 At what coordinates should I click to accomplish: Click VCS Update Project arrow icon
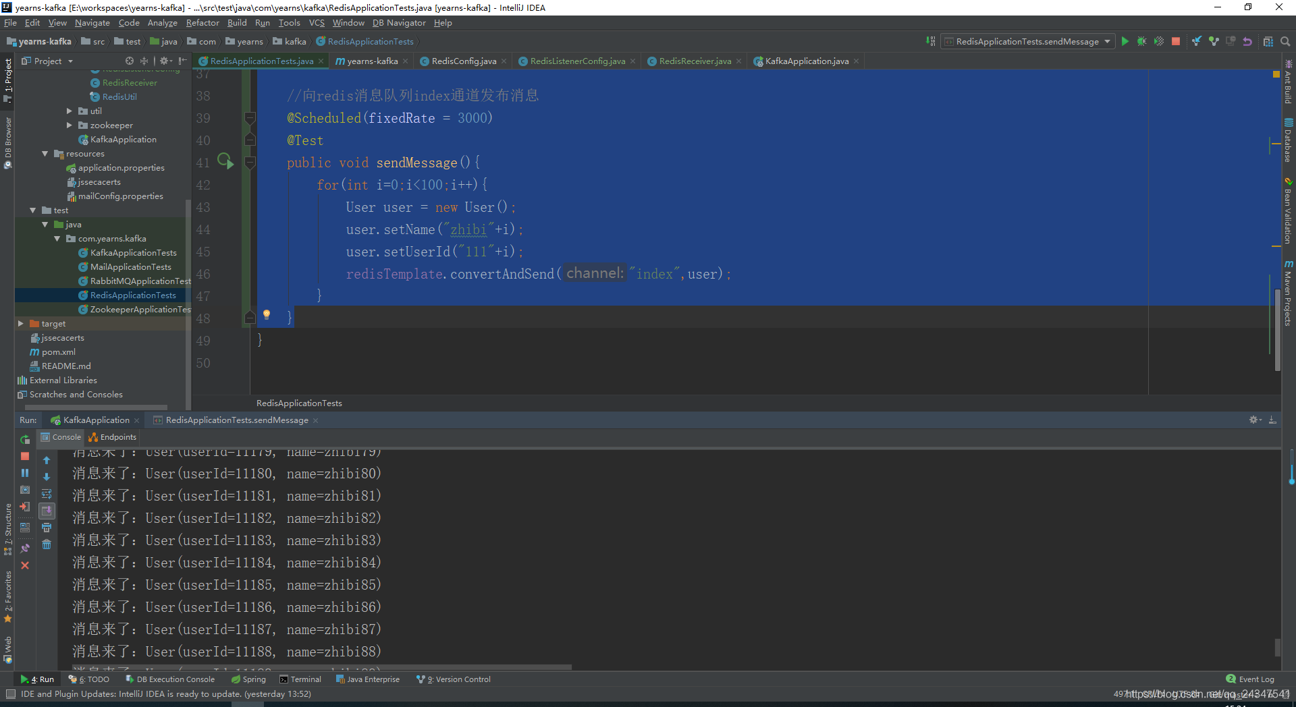(1196, 41)
